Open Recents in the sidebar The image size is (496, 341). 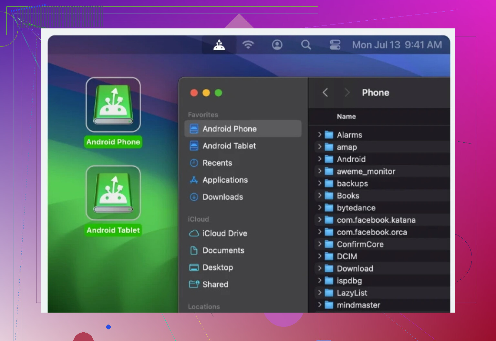coord(243,163)
